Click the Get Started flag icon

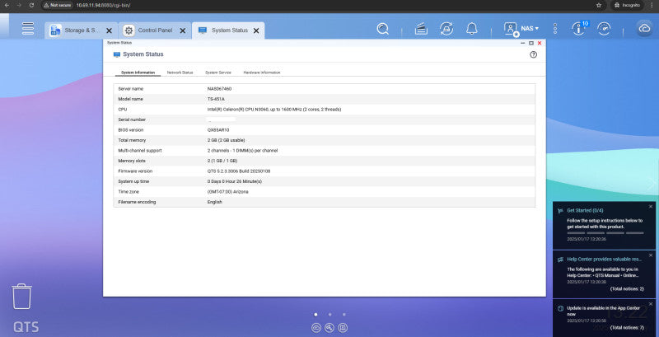[x=560, y=211]
